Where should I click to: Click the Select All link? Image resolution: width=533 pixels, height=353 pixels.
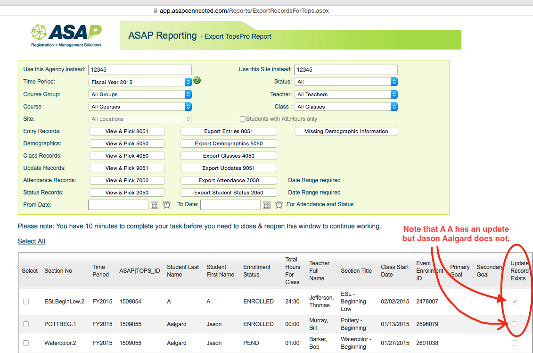[x=32, y=241]
